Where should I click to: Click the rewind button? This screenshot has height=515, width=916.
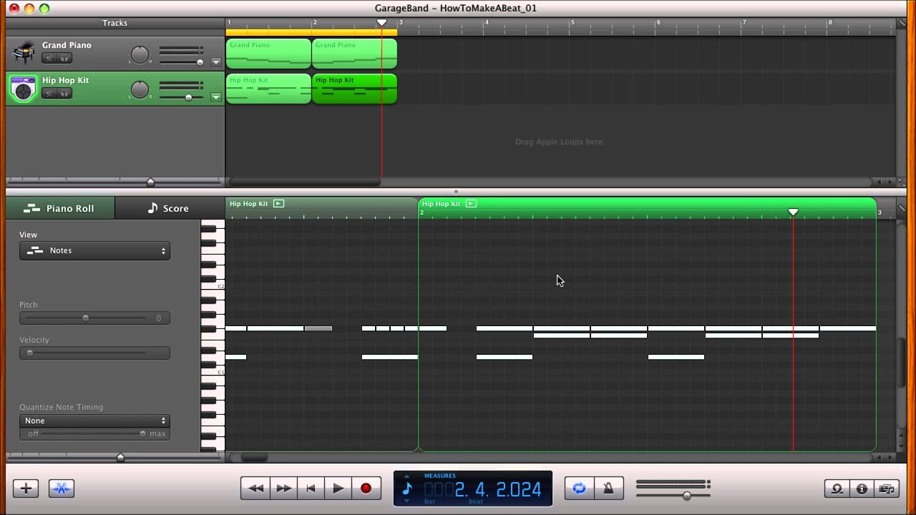point(255,489)
